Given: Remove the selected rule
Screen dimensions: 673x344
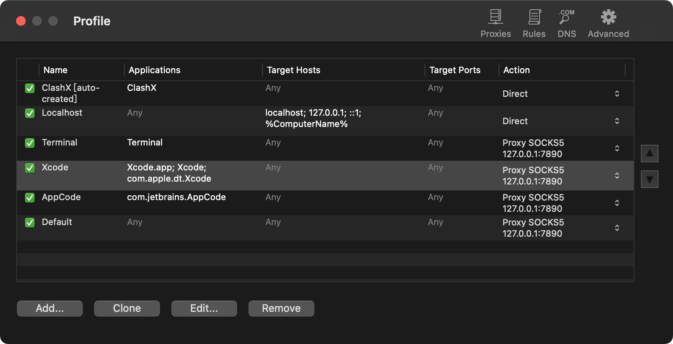Looking at the screenshot, I should [x=281, y=308].
